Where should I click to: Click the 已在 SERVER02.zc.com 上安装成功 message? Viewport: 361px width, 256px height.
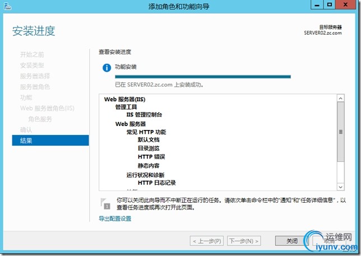[x=159, y=85]
